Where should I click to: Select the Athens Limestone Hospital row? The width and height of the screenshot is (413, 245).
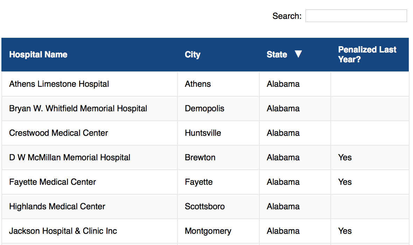(x=59, y=84)
